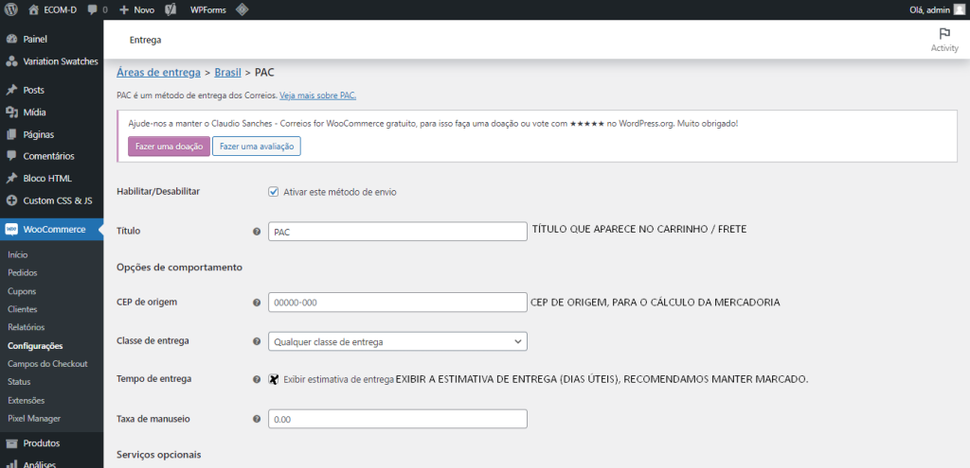Open the comments bubble icon in admin bar
The height and width of the screenshot is (468, 970).
[x=93, y=9]
